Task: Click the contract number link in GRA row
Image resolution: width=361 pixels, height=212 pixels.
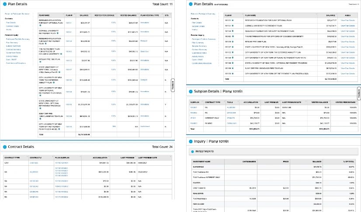Action: point(34,162)
